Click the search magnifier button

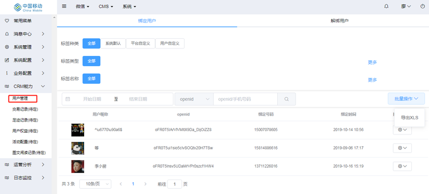(286, 99)
